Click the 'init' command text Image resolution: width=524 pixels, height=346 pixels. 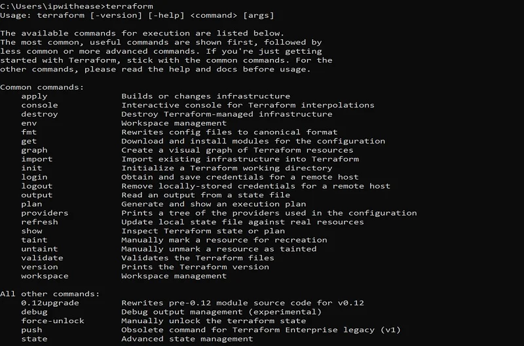click(x=31, y=168)
